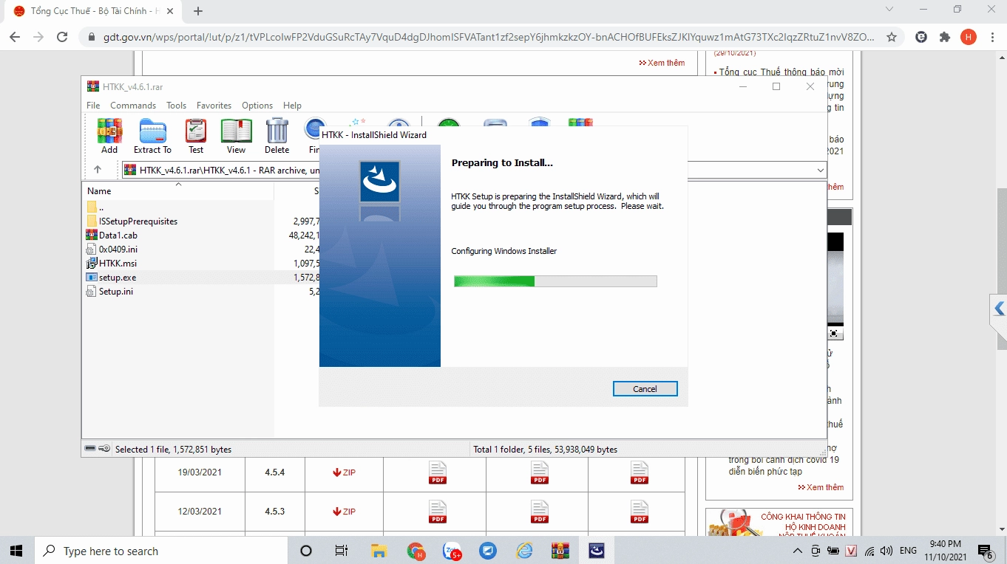The height and width of the screenshot is (564, 1007).
Task: Open the Favorites menu in WinRAR
Action: coord(214,106)
